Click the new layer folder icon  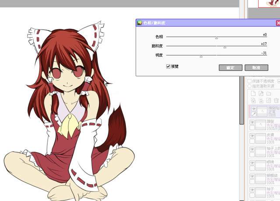pyautogui.click(x=269, y=94)
